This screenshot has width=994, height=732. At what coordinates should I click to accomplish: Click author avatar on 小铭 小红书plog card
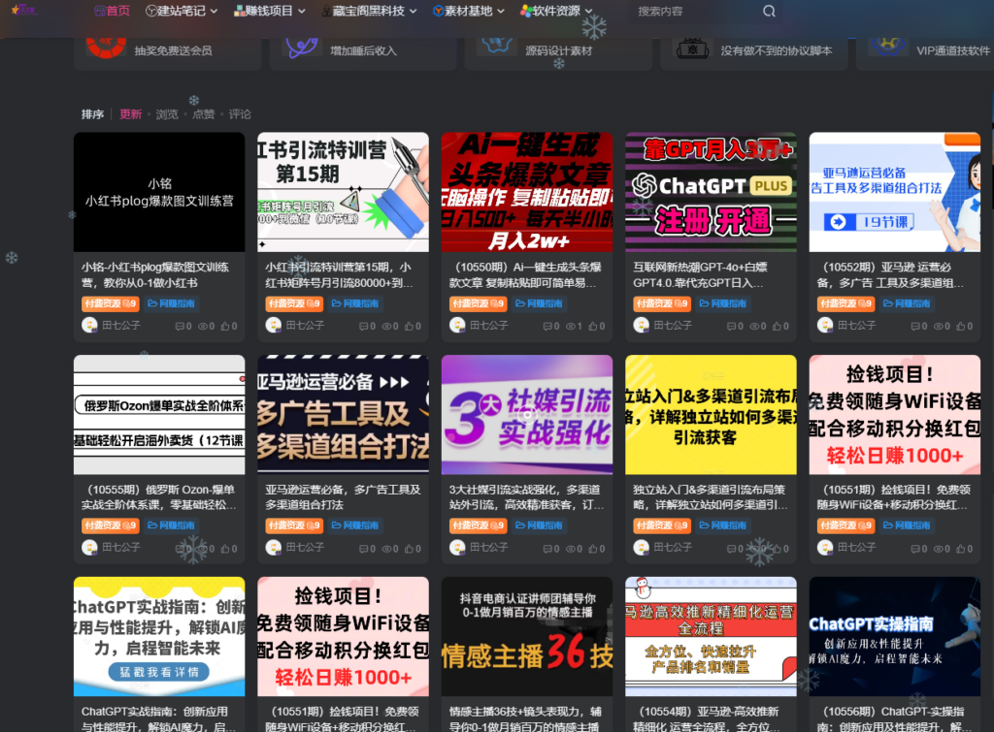[x=89, y=326]
